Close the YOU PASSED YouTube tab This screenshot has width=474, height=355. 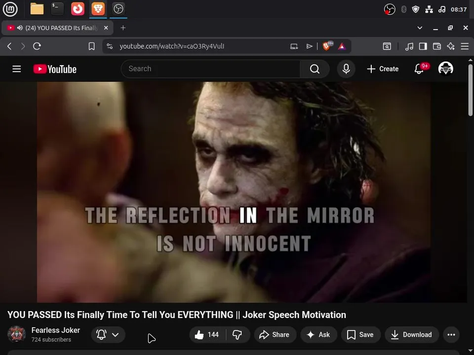tap(106, 28)
